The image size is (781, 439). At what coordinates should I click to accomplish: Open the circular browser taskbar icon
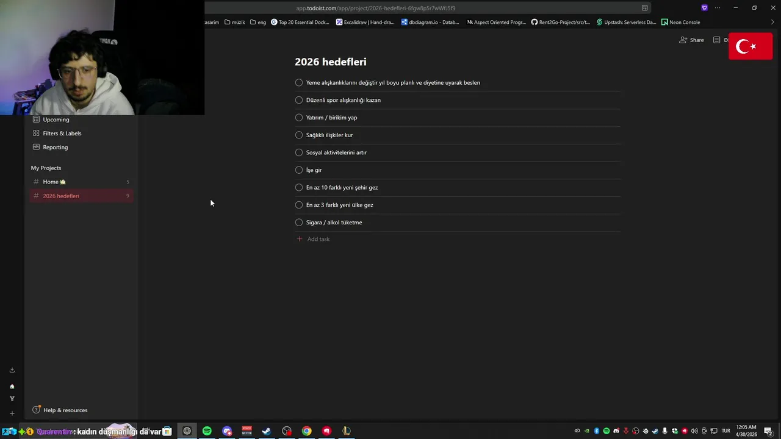[187, 431]
